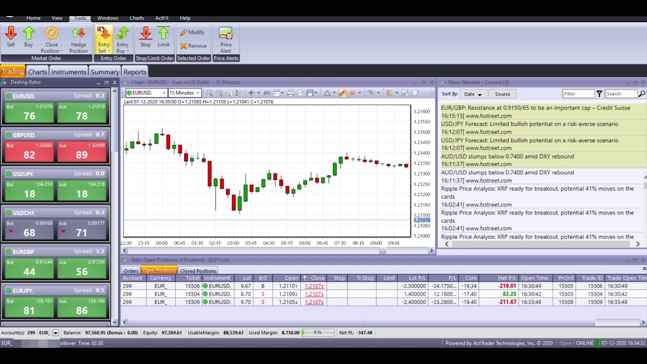Viewport: 647px width, 364px height.
Task: Open the Windows menu
Action: (108, 18)
